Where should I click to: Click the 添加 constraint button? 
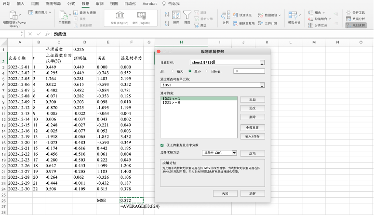coord(252,99)
